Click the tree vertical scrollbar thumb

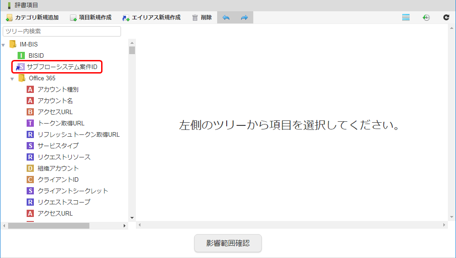tap(132, 50)
